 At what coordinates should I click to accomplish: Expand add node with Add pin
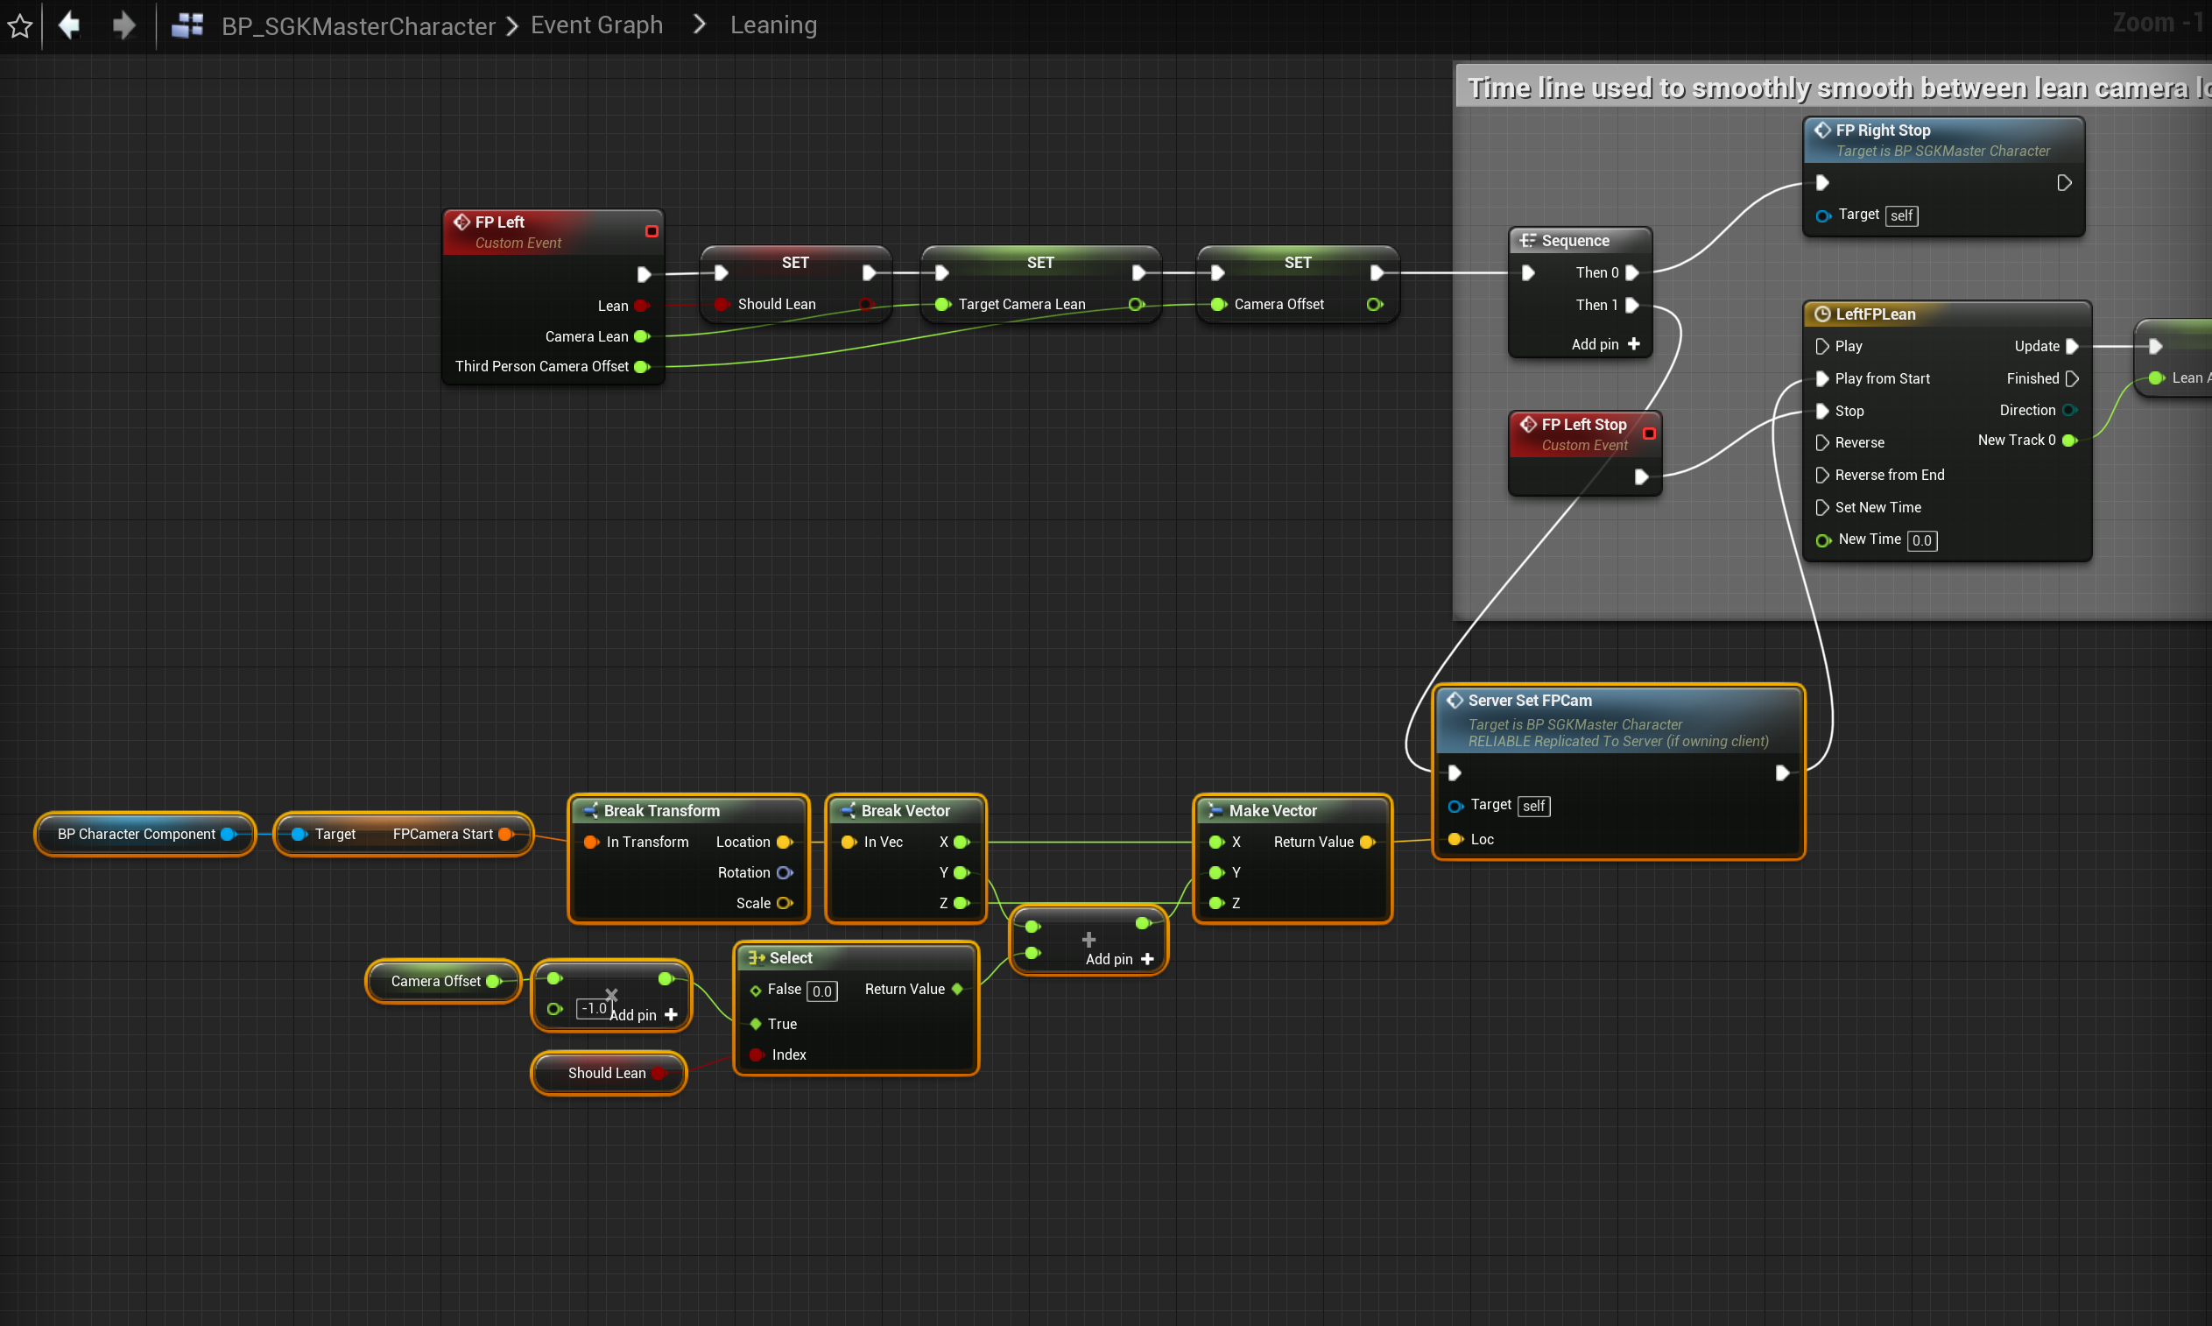pos(1119,959)
